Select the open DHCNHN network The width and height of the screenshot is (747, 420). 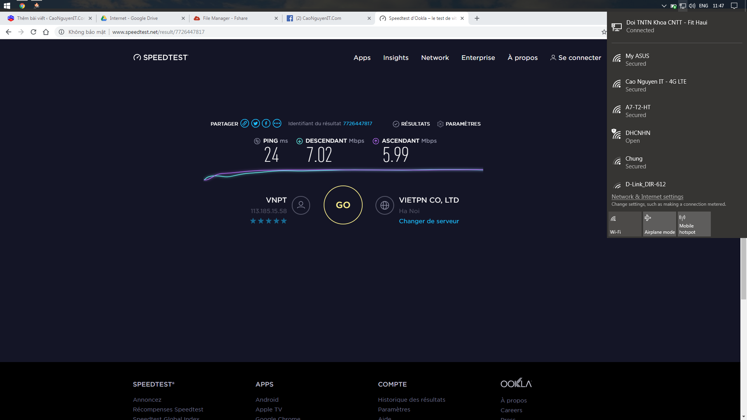click(677, 136)
